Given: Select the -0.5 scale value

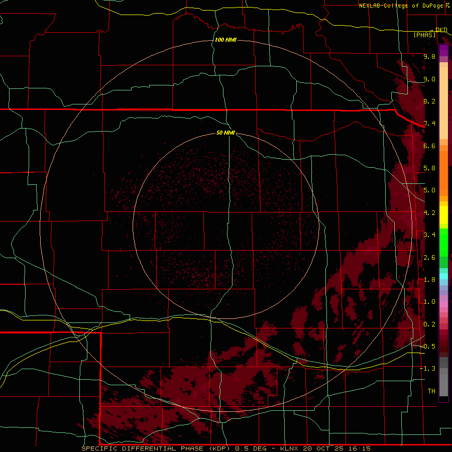Looking at the screenshot, I should [427, 347].
